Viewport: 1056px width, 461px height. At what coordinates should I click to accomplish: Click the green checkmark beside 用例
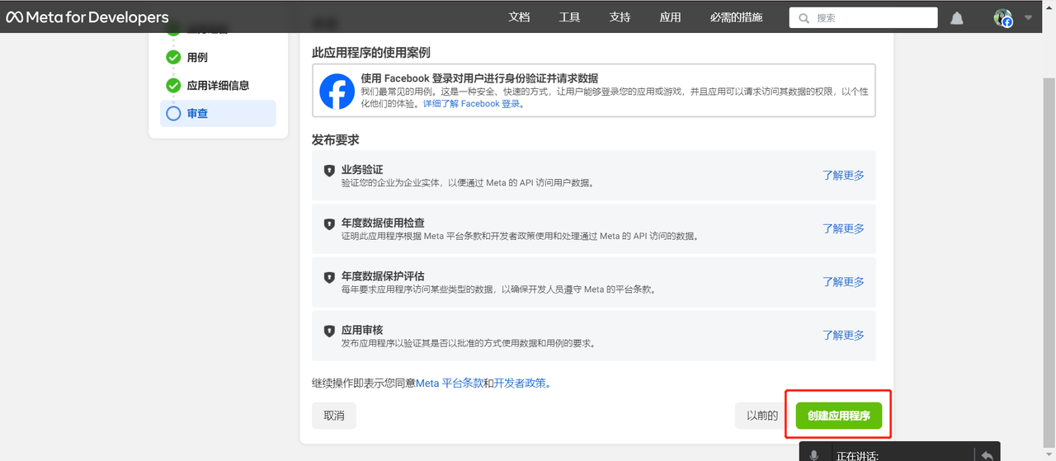[x=173, y=58]
